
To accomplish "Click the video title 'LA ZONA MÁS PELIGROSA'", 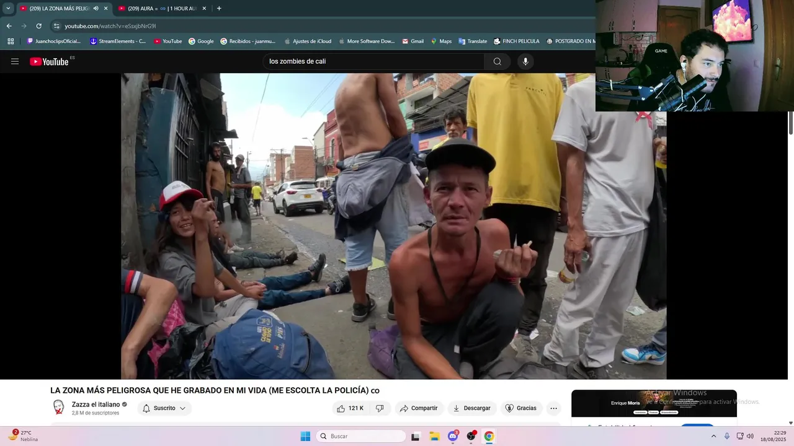I will click(x=215, y=390).
